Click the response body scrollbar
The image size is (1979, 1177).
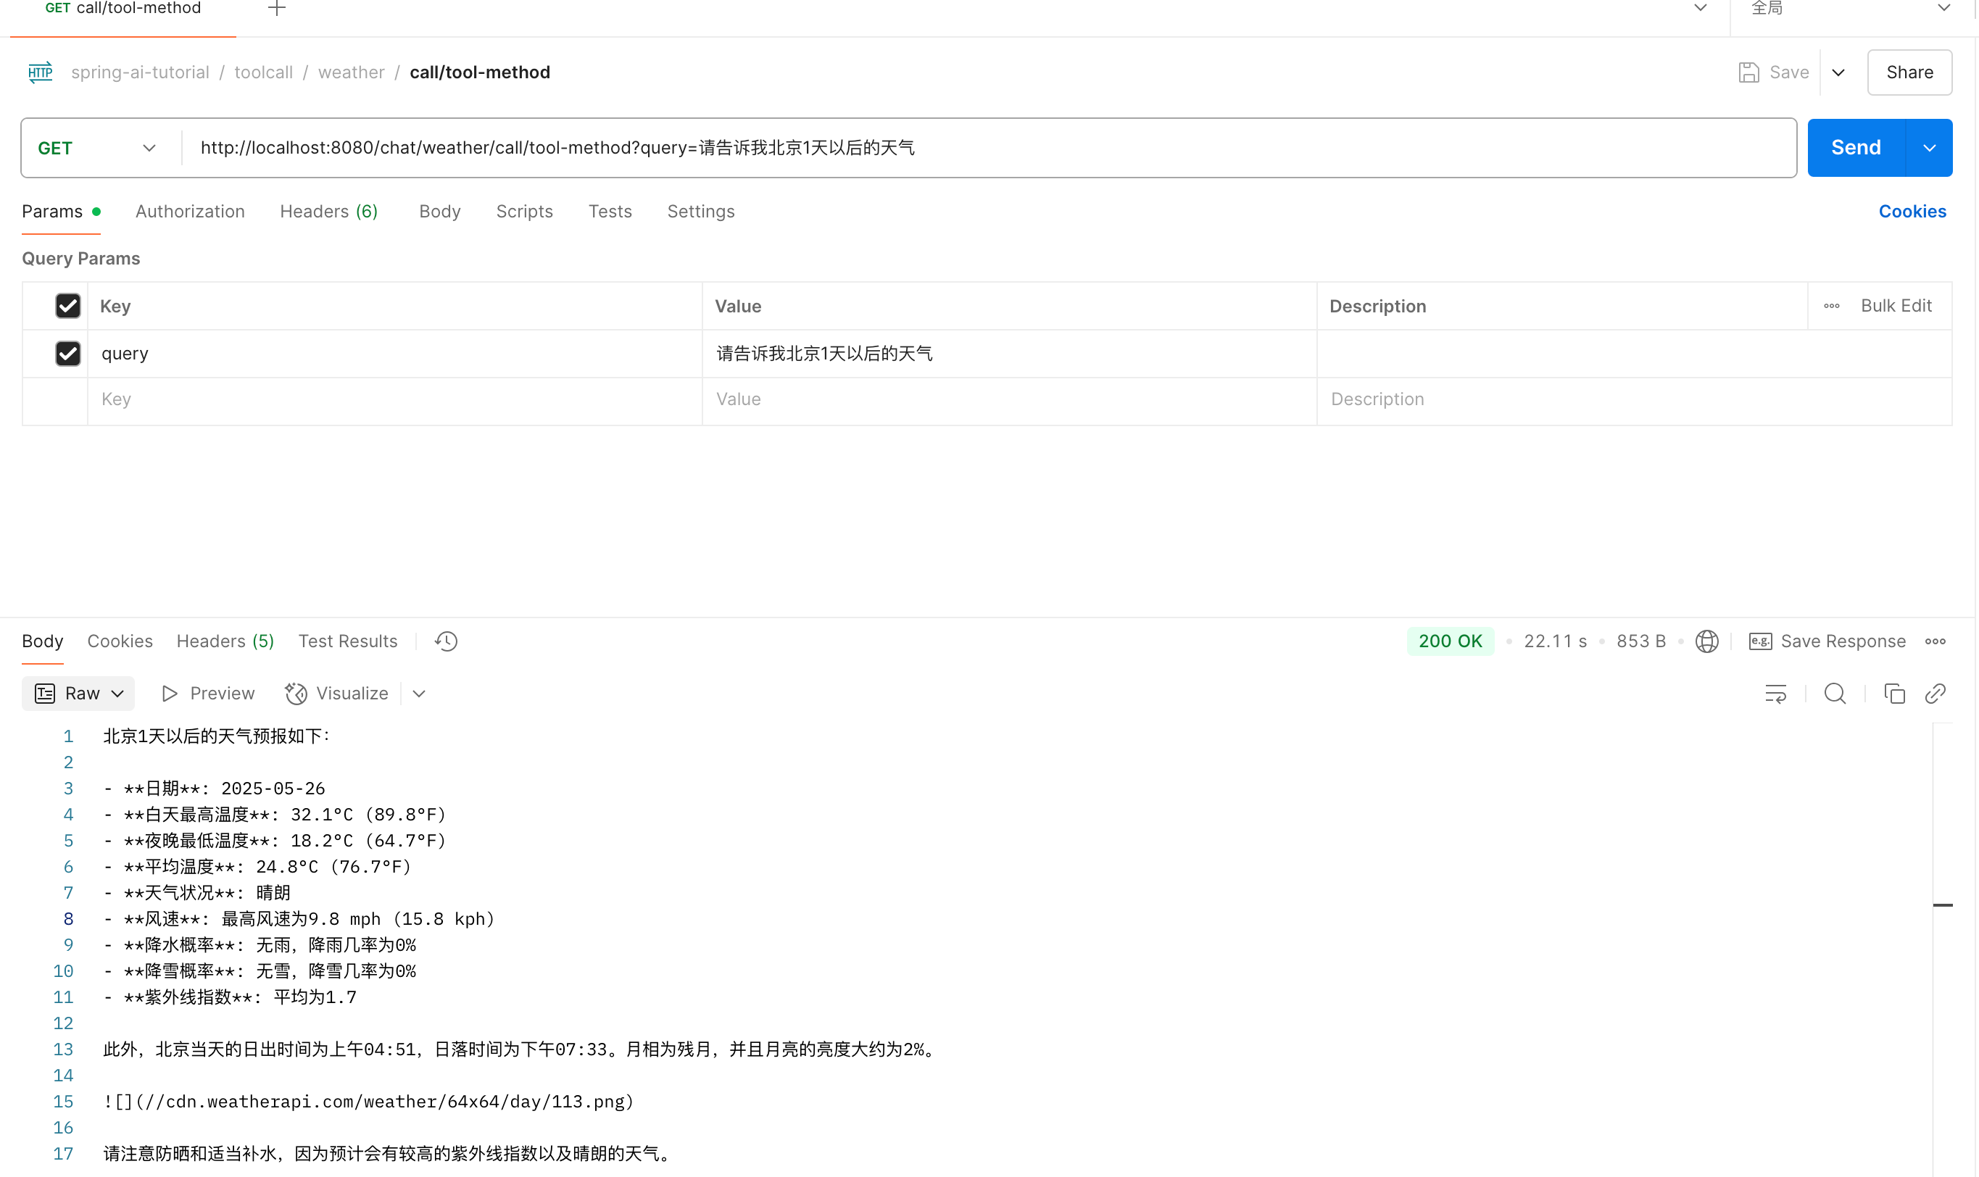click(x=1943, y=948)
